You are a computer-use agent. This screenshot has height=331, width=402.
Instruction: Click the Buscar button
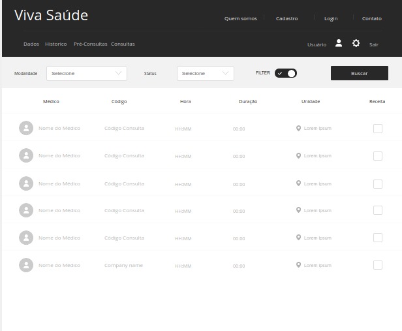click(x=360, y=73)
